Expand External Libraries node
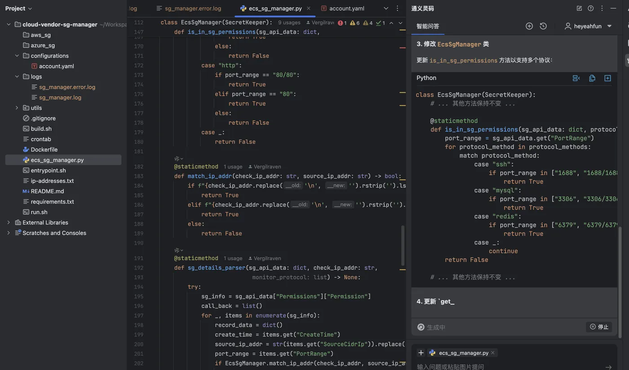Screen dimensions: 629x370 (9, 222)
